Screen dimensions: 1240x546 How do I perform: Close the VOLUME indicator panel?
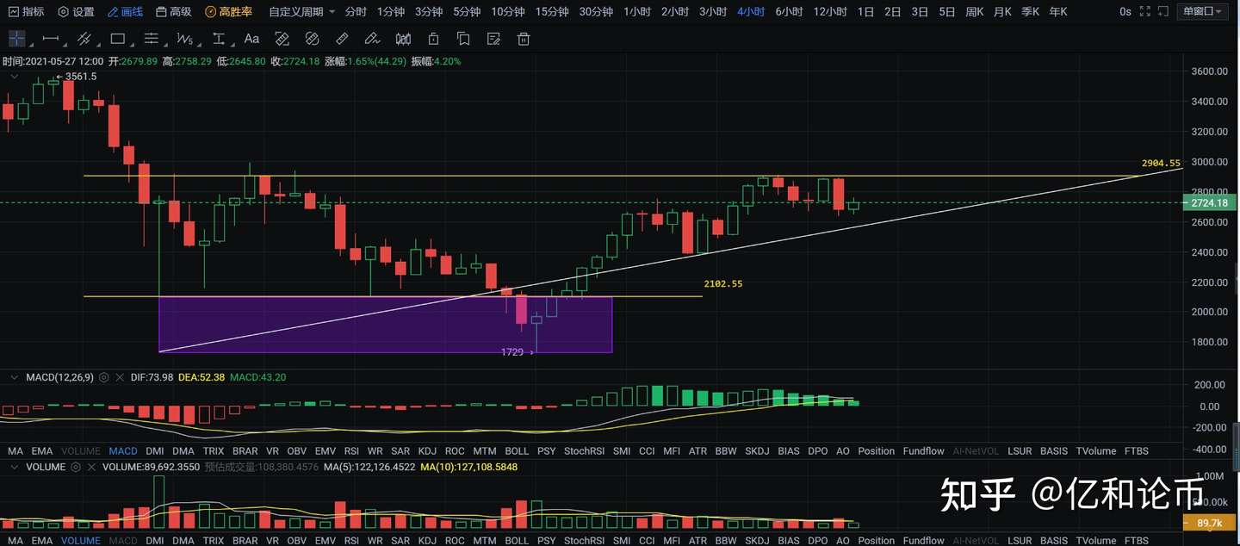(x=91, y=467)
